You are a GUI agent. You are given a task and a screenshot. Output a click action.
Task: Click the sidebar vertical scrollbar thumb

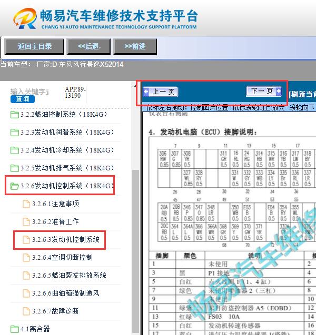click(136, 251)
